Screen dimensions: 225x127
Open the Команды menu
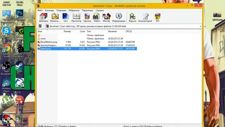49,10
